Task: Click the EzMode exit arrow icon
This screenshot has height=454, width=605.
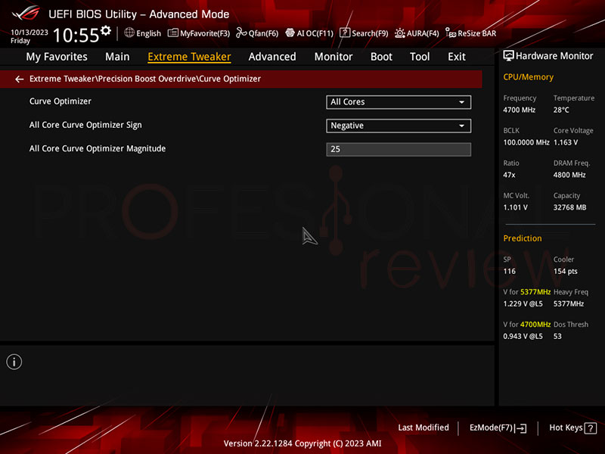Action: [520, 428]
